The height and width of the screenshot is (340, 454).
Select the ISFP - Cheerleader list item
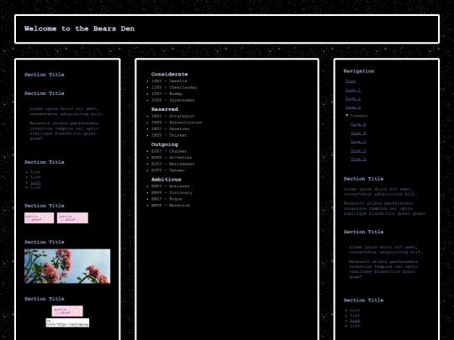(x=174, y=87)
